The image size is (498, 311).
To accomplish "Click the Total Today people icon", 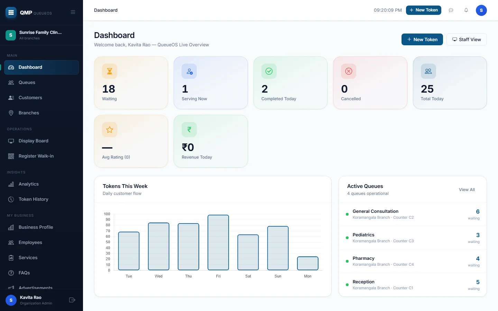I will (428, 71).
